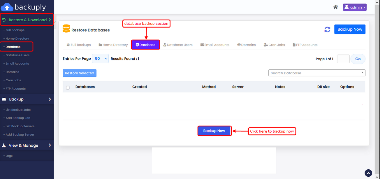Viewport: 380px width, 179px height.
Task: Toggle the select-all Databases checkbox
Action: (68, 87)
